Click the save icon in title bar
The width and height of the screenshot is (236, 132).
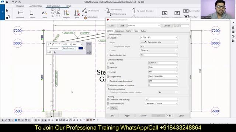(7, 2)
